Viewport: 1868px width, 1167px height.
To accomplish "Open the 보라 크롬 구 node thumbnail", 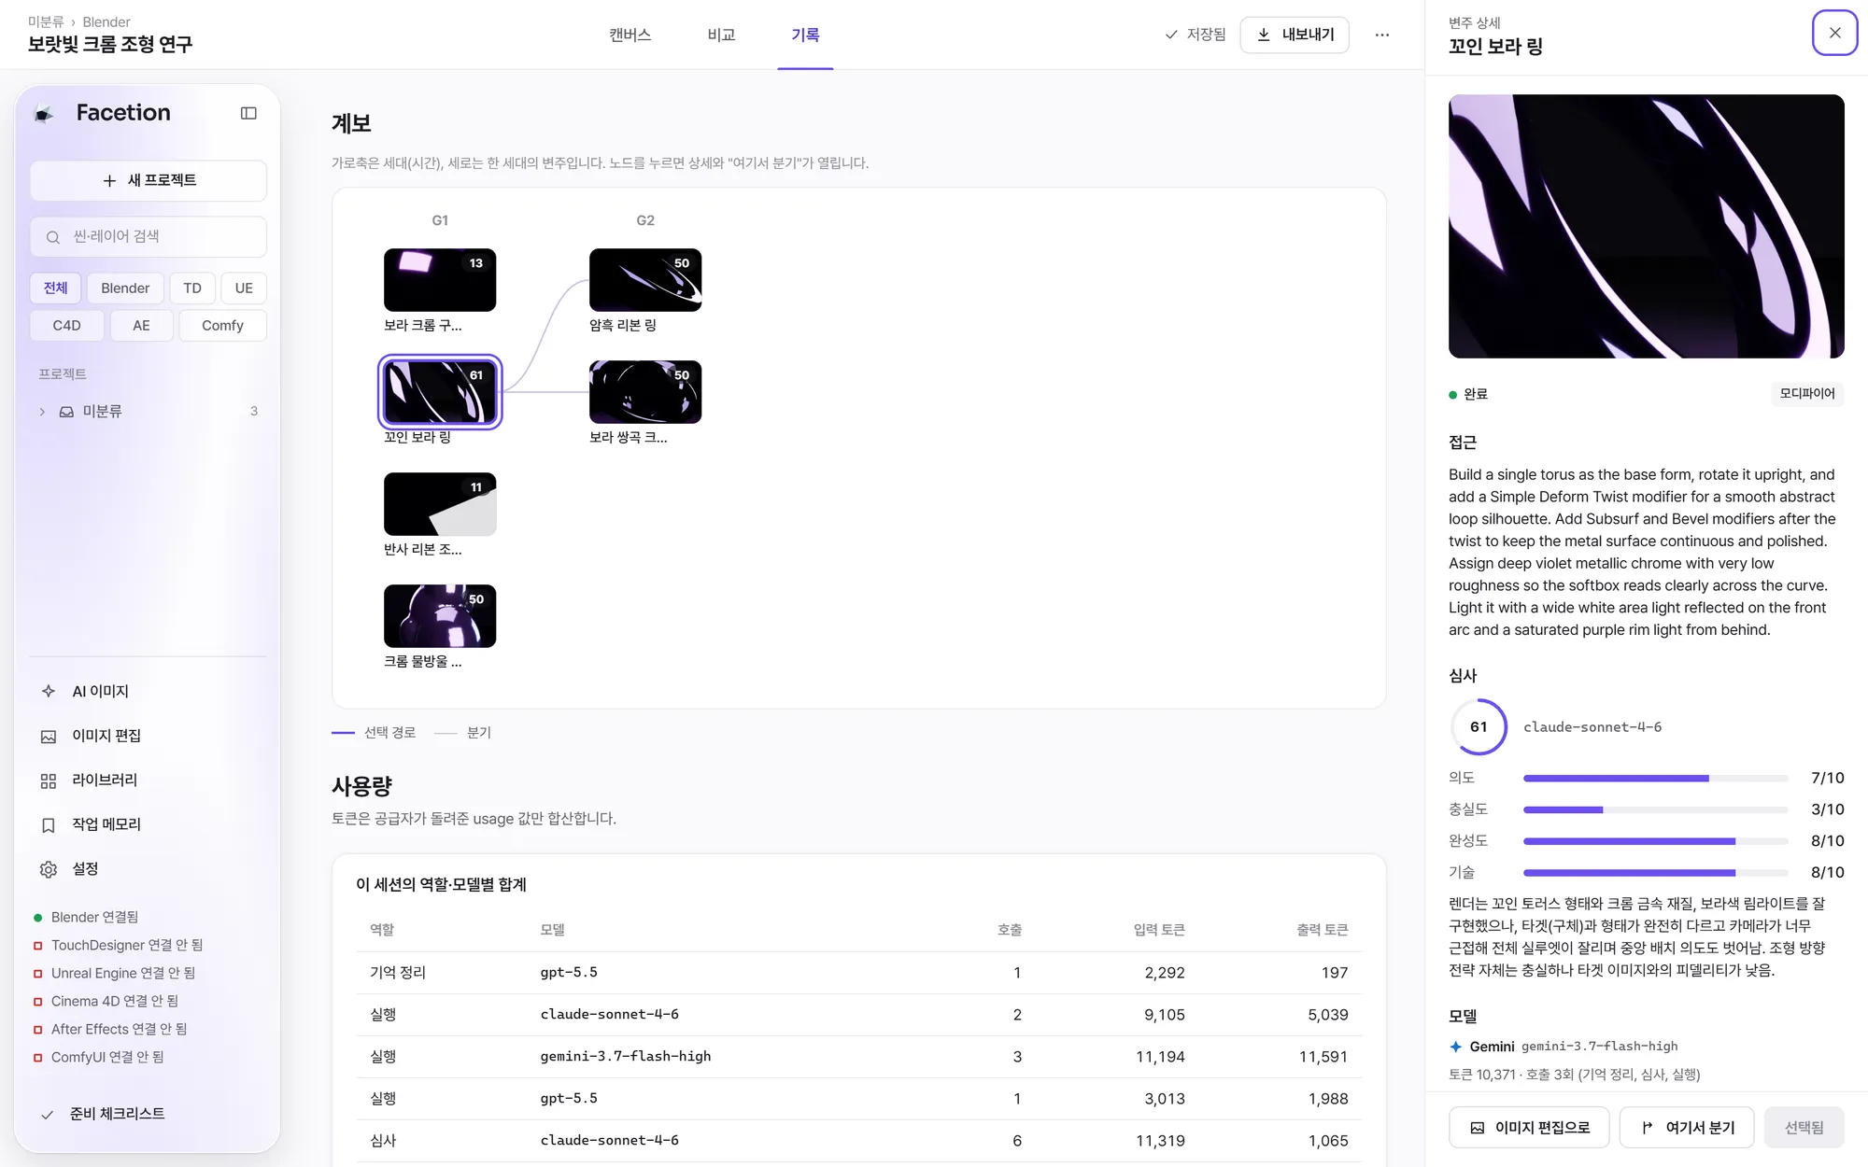I will (x=440, y=279).
